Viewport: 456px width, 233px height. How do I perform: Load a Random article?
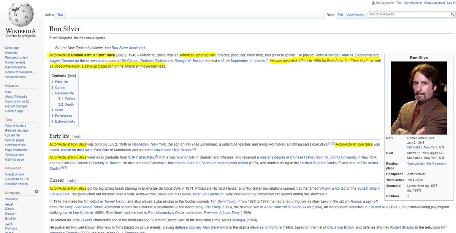(x=16, y=67)
